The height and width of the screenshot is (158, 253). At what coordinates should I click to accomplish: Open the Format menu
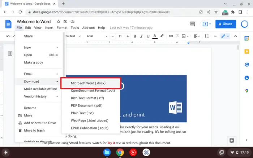[62, 28]
